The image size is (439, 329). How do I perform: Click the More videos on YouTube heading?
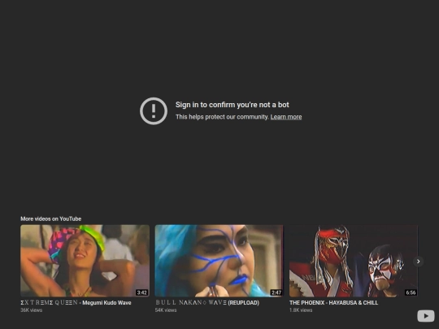tap(51, 219)
